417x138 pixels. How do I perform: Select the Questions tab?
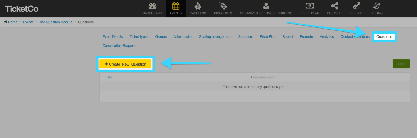[x=384, y=37]
